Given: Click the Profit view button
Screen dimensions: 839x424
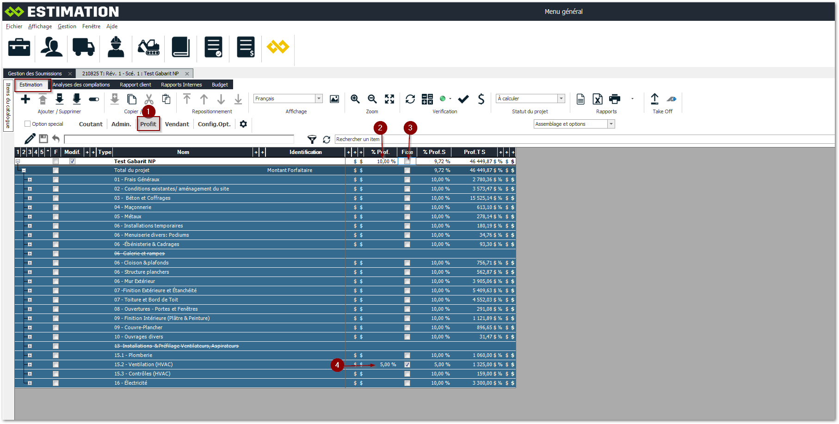Looking at the screenshot, I should click(x=148, y=124).
